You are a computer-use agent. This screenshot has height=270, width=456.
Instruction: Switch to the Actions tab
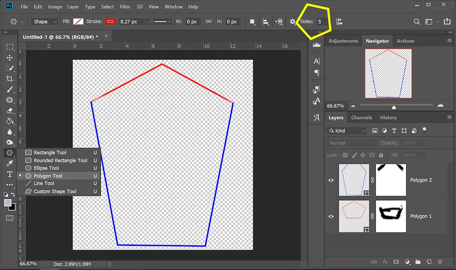[x=405, y=41]
